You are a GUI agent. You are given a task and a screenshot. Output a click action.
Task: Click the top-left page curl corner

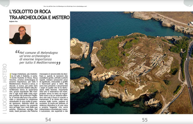pyautogui.click(x=5, y=3)
